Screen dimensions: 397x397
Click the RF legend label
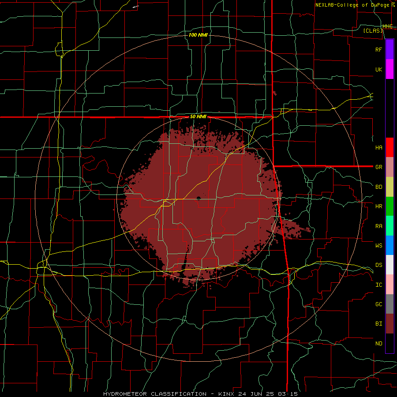tap(378, 49)
